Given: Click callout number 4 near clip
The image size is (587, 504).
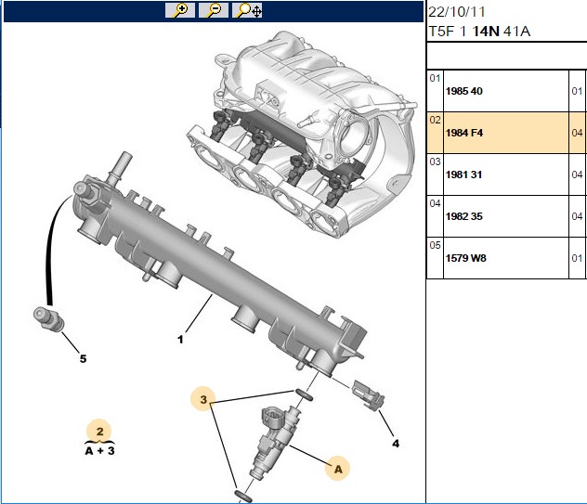Looking at the screenshot, I should click(x=396, y=444).
